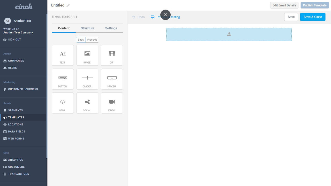Add a GIF block to the email

point(112,55)
